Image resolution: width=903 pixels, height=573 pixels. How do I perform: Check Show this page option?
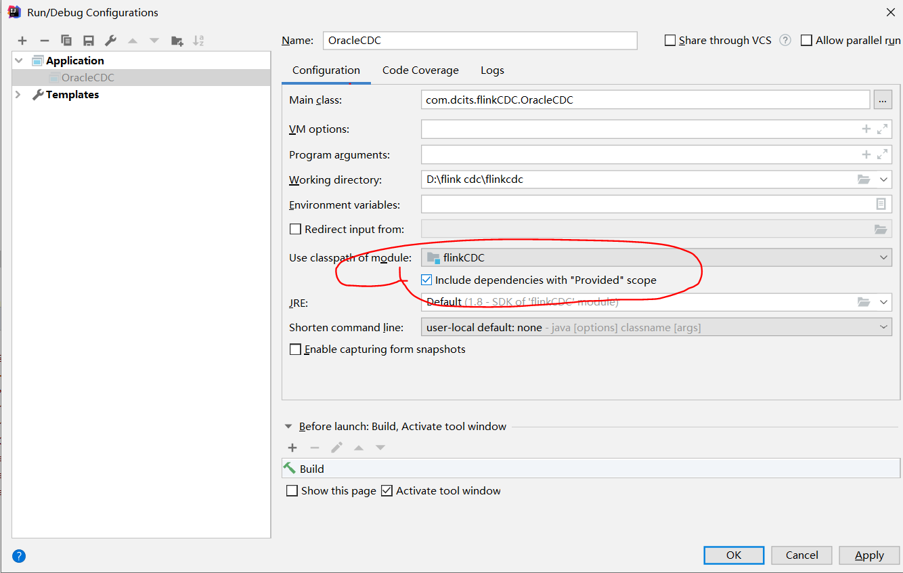coord(292,490)
